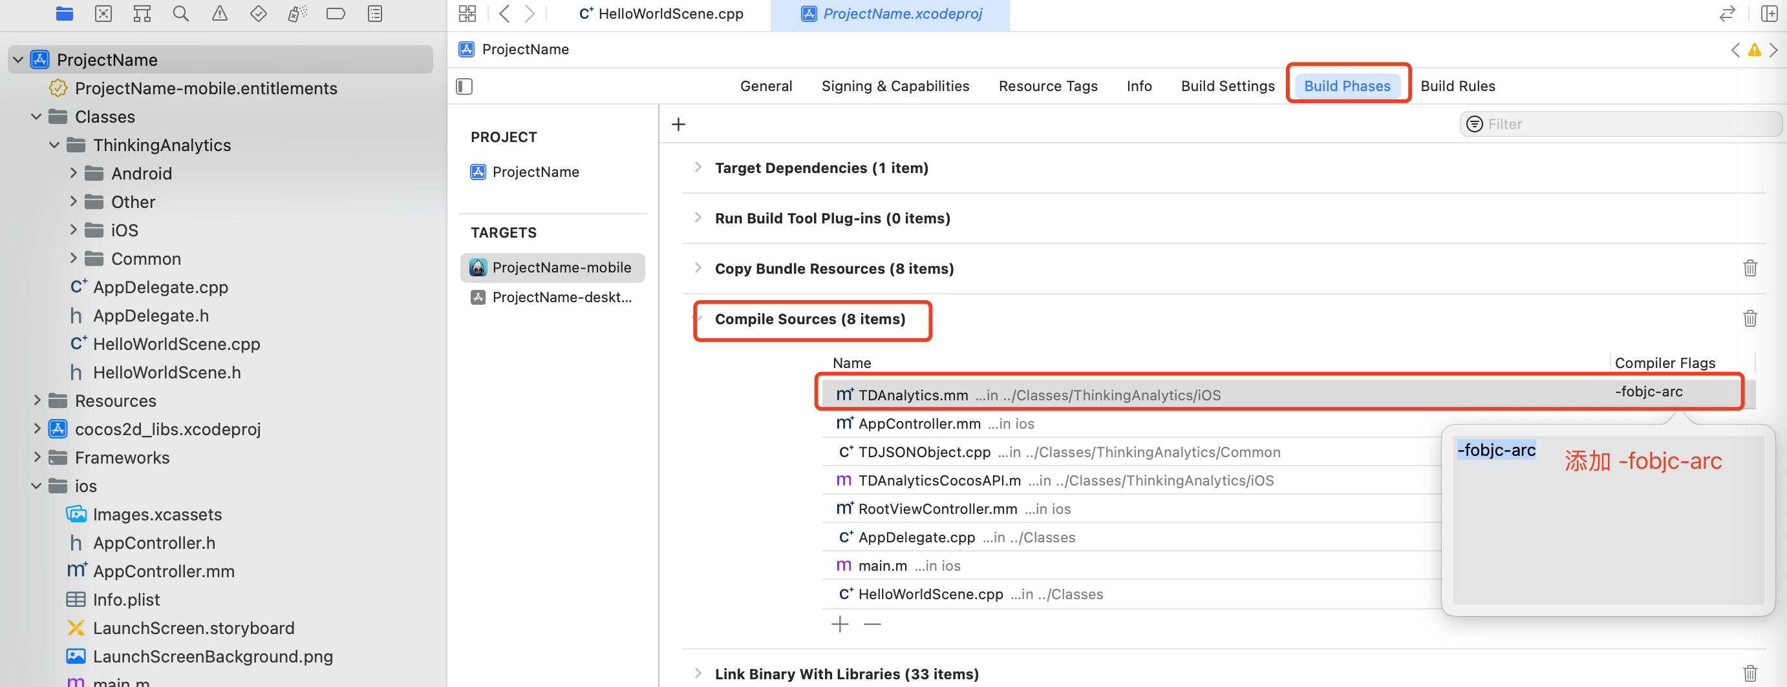Click the Filter search field
Screen dimensions: 1787x687
coord(1620,124)
